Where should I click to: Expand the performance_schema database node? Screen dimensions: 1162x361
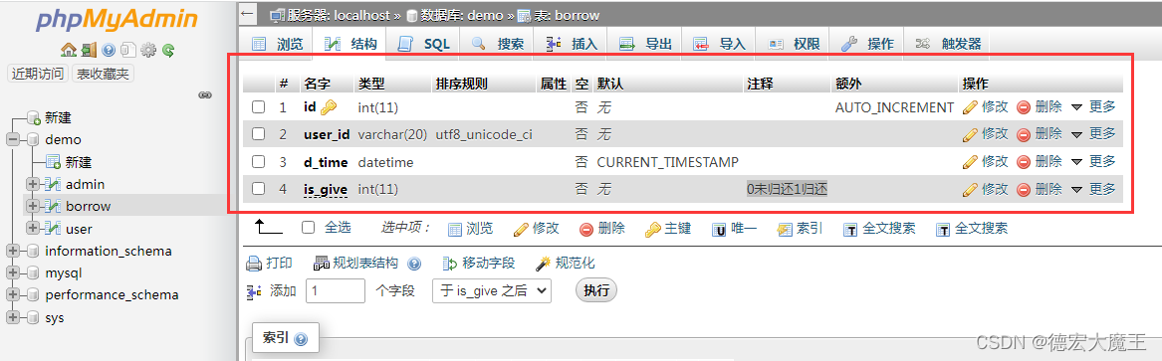pyautogui.click(x=12, y=295)
